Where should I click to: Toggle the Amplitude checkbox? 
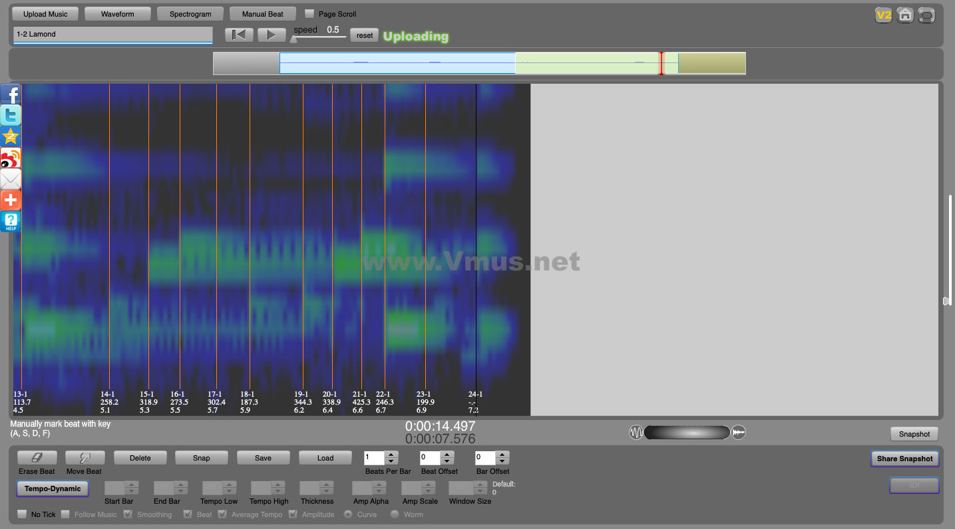(293, 514)
